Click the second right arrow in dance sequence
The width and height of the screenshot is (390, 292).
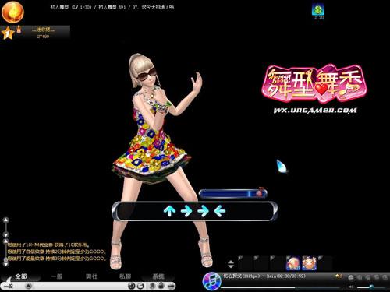[203, 211]
